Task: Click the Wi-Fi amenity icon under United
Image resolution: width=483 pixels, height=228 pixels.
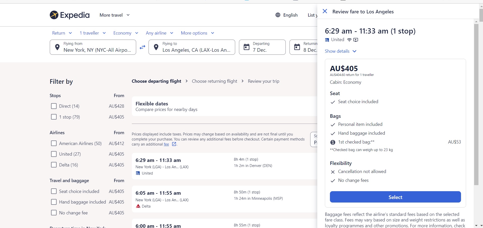Action: click(349, 40)
